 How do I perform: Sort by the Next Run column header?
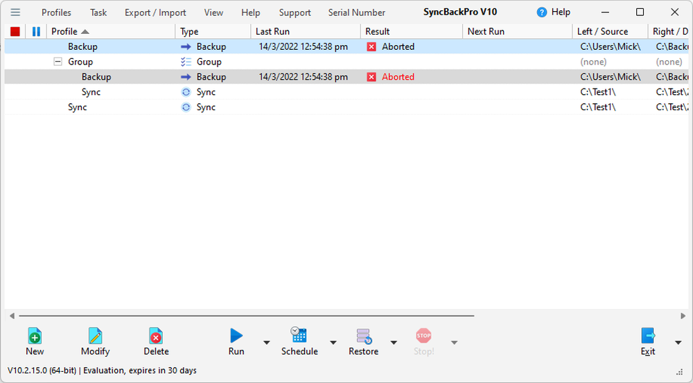tap(517, 31)
